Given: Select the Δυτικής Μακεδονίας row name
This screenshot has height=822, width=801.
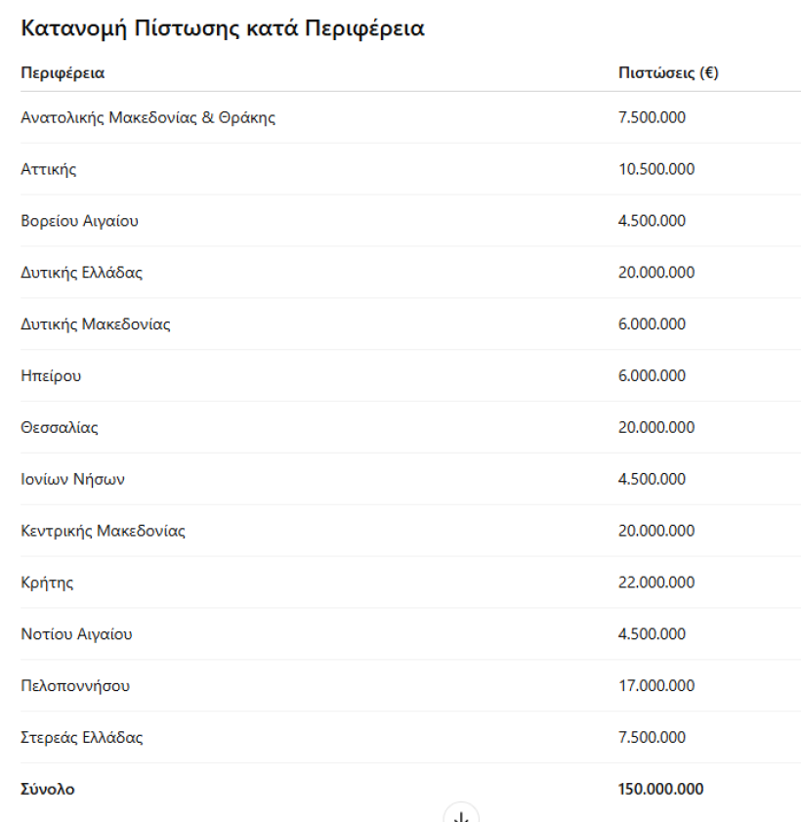Looking at the screenshot, I should pos(96,324).
